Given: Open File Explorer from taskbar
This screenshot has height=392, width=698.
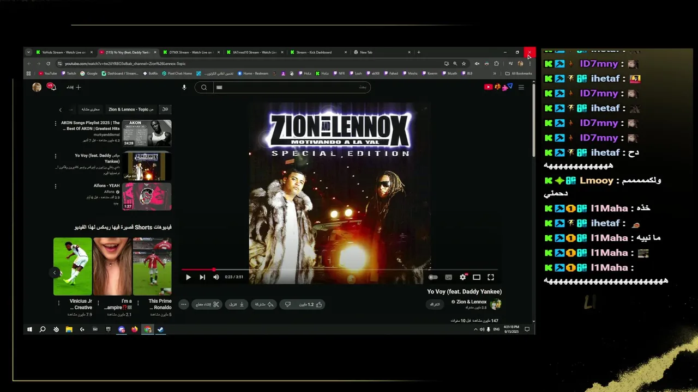Looking at the screenshot, I should 69,329.
